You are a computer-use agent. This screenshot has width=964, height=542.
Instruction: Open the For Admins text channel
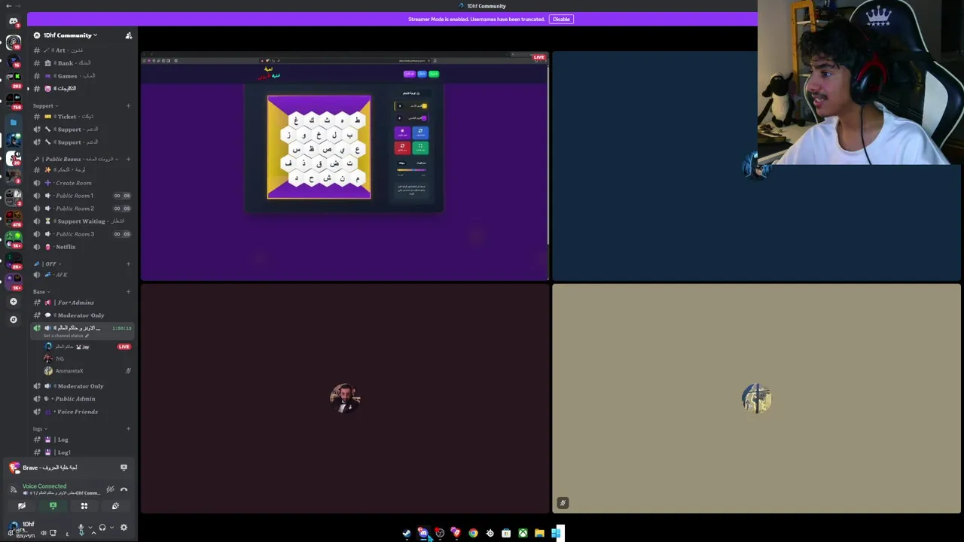(x=83, y=303)
